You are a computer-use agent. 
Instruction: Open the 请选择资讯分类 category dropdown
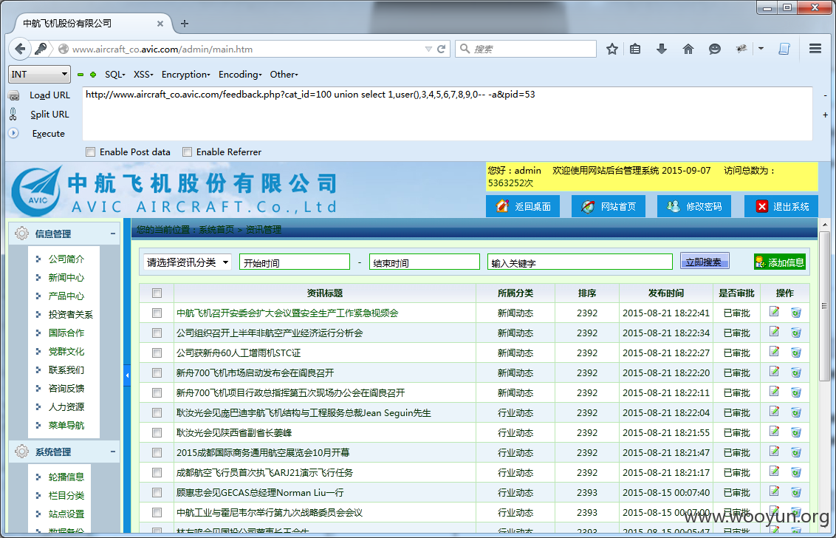point(187,262)
